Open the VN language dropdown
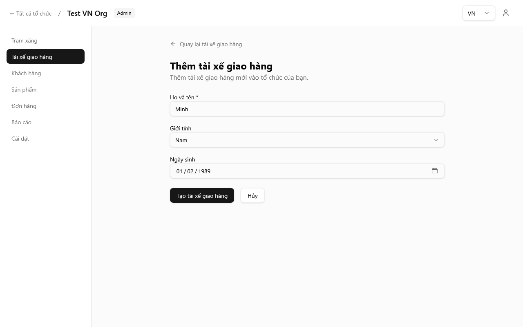523x327 pixels. pos(478,13)
